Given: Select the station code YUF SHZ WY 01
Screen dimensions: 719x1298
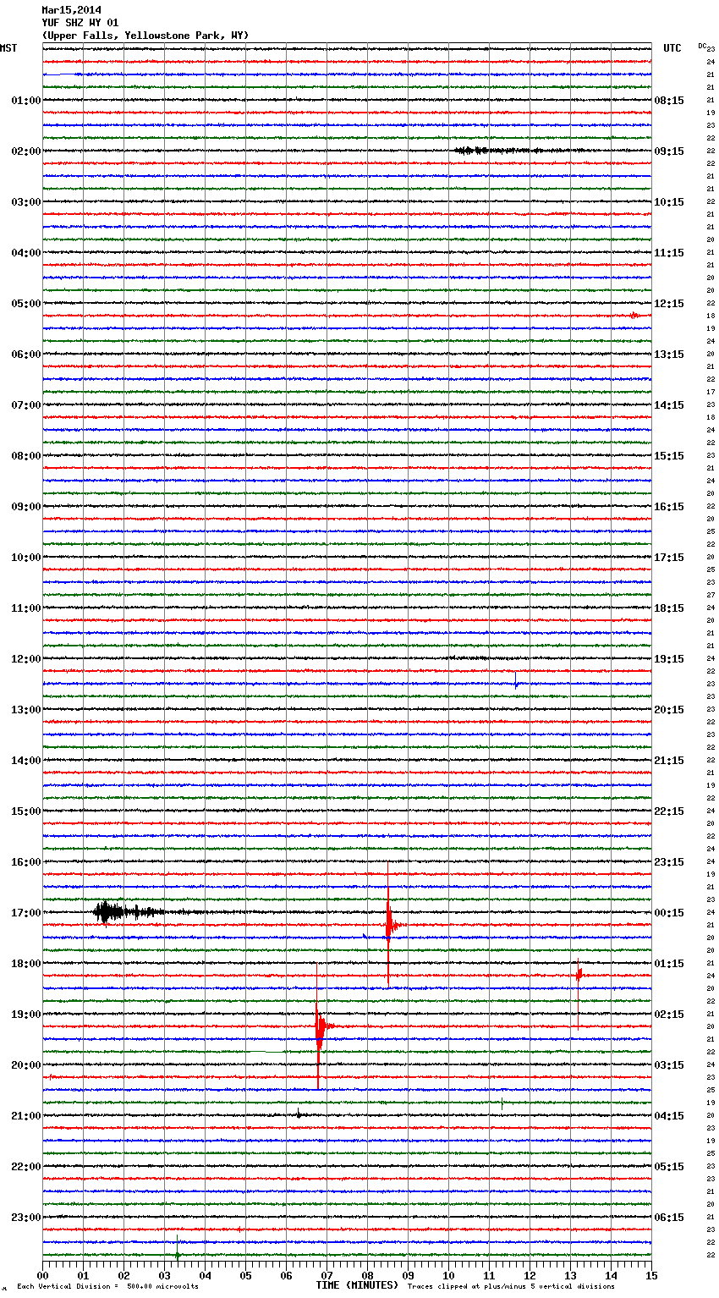Looking at the screenshot, I should tap(80, 23).
